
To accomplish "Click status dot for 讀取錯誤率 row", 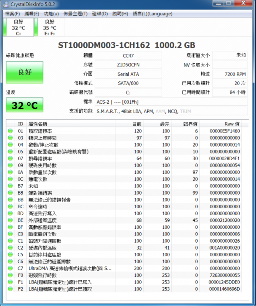I will (x=10, y=131).
